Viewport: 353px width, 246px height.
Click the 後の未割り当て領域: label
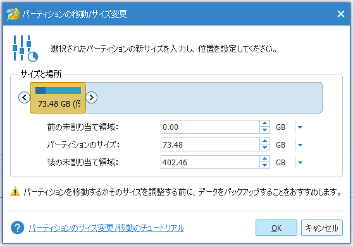(x=83, y=162)
